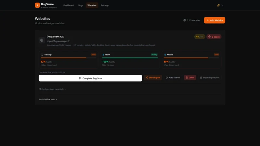Click the alert icon in the 9 issues badge

[x=209, y=37]
